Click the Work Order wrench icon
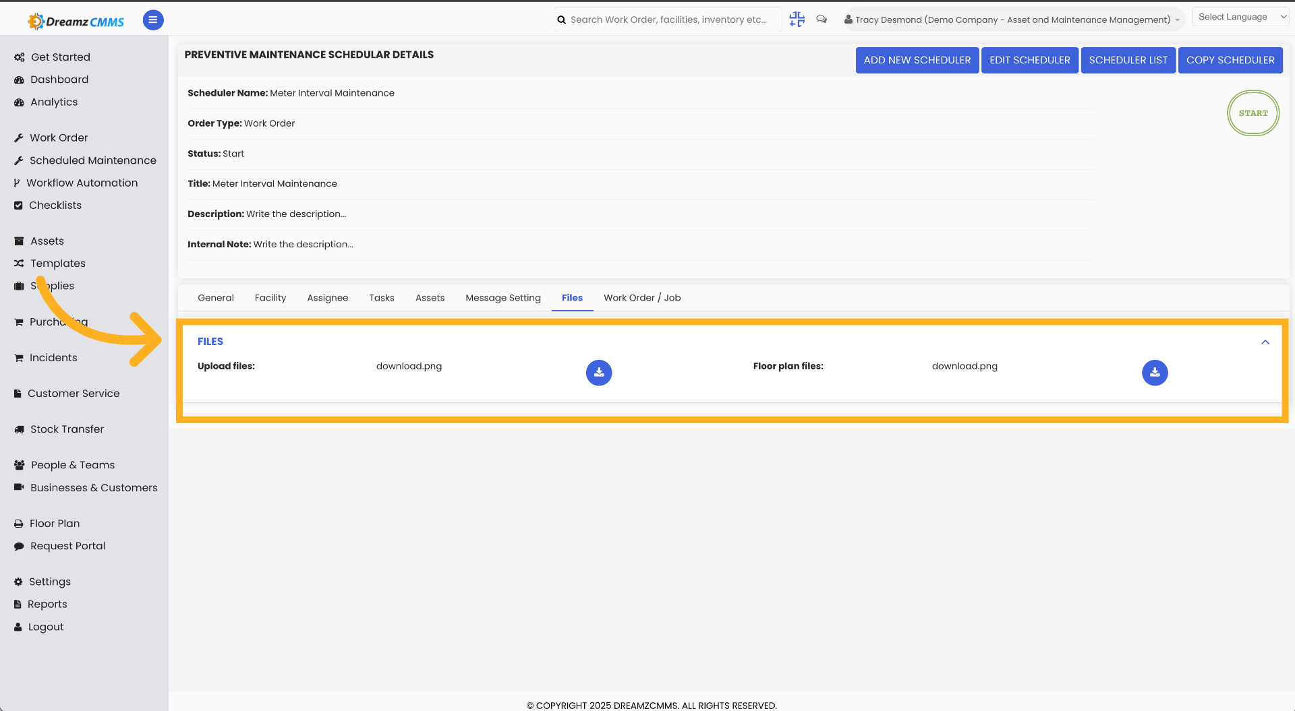 click(19, 138)
